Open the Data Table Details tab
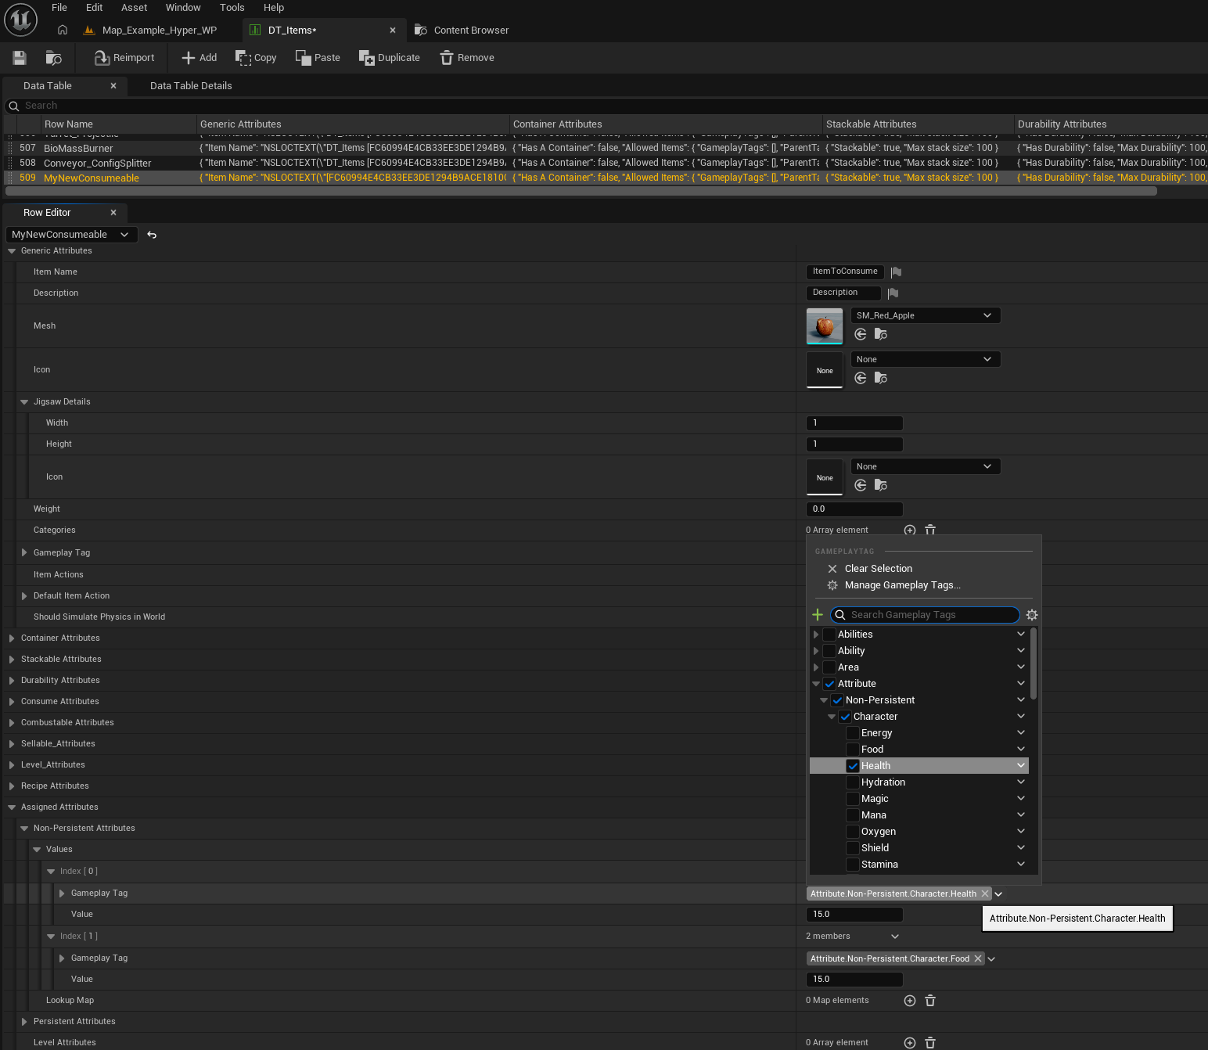Viewport: 1208px width, 1050px height. coord(191,86)
